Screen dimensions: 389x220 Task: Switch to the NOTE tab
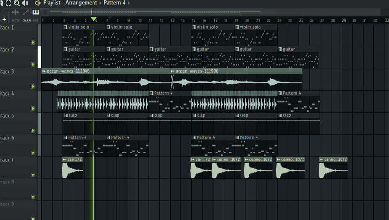point(16,20)
